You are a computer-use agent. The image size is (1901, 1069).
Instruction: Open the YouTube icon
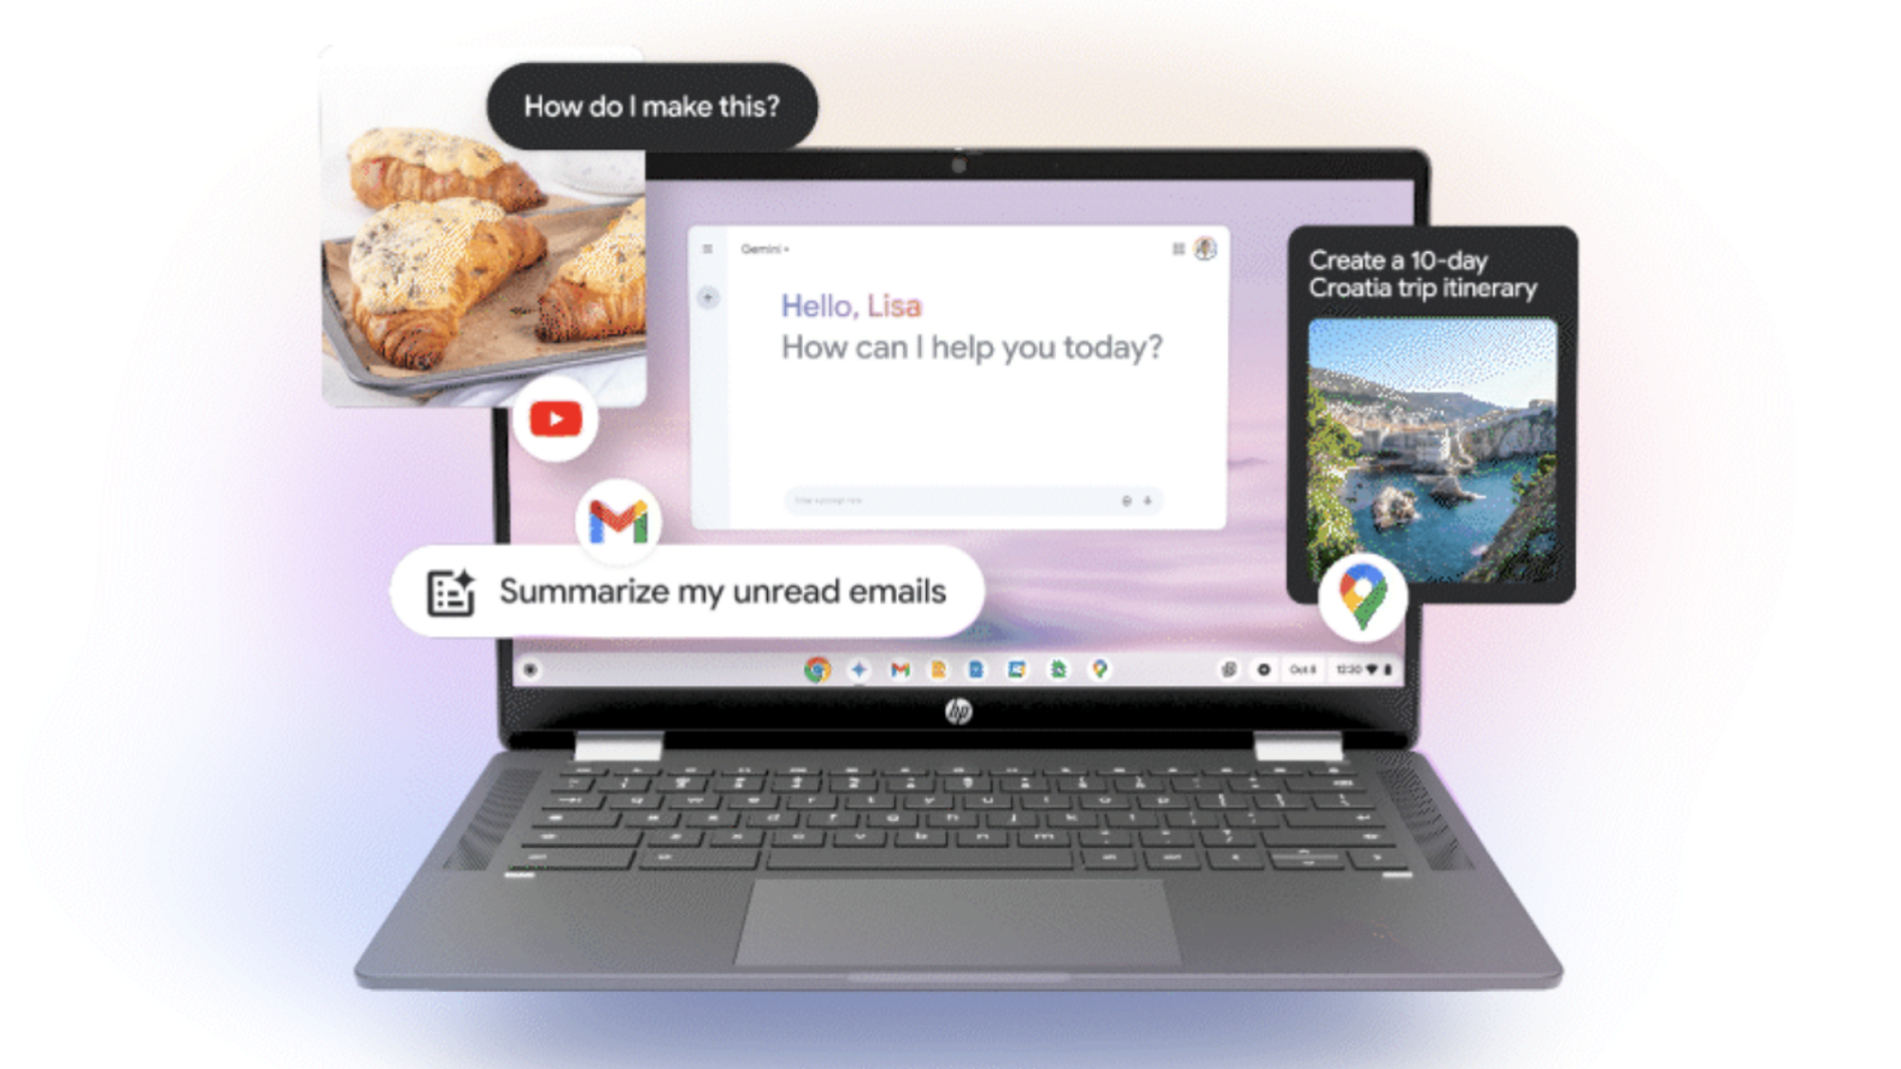pyautogui.click(x=555, y=418)
